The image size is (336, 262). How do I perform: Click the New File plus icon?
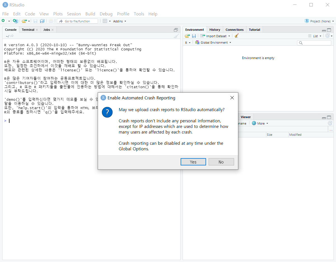[3, 21]
